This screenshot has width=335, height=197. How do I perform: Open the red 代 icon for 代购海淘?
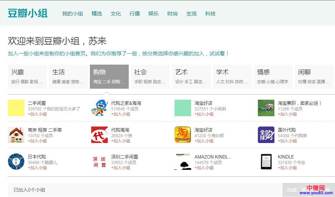pyautogui.click(x=99, y=135)
